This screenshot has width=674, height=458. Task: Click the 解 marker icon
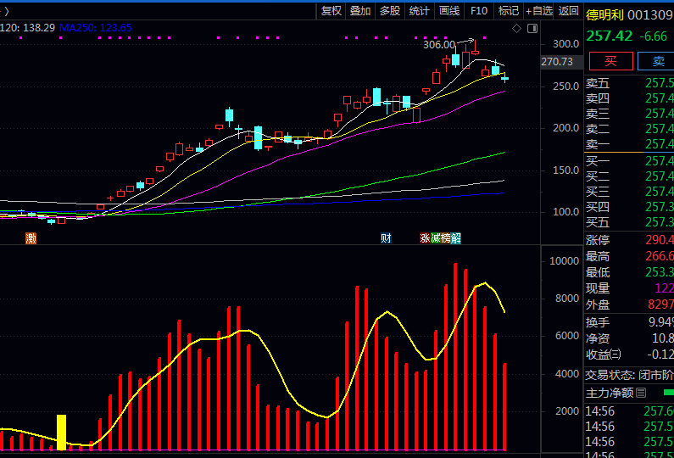[x=456, y=238]
